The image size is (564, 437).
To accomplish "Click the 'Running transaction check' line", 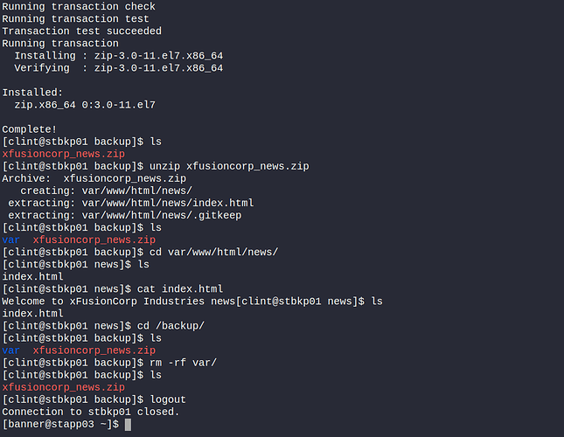I will click(77, 7).
